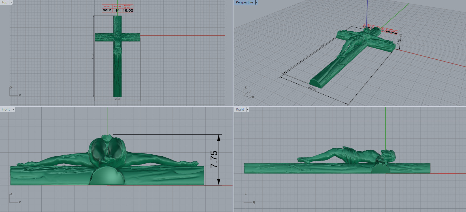
Task: Expand the Right viewport menu arrow
Action: tap(248, 109)
